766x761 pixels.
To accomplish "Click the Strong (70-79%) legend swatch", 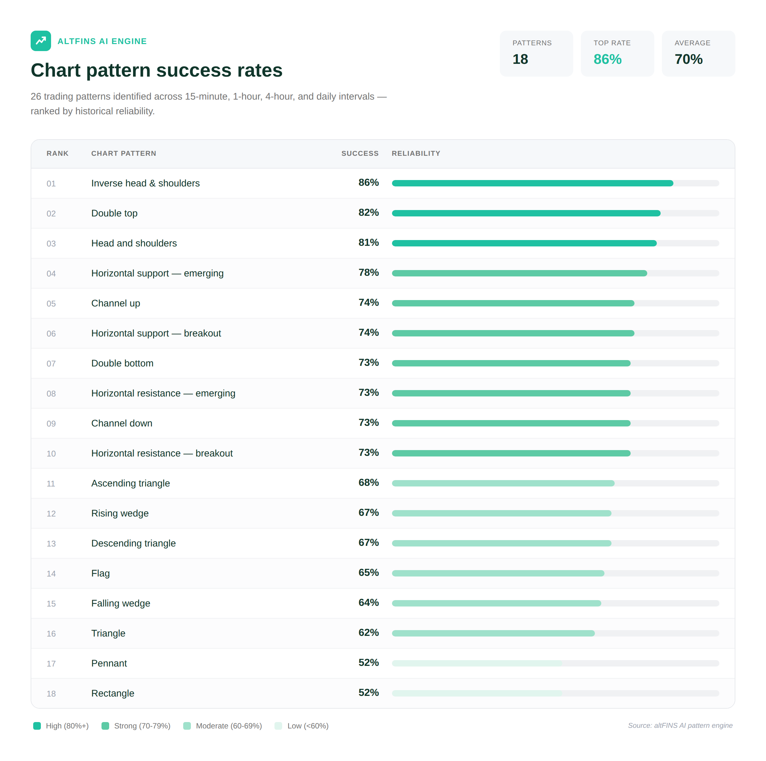I will (105, 726).
